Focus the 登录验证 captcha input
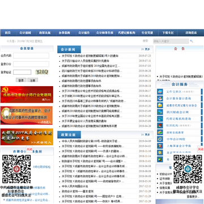Screen dimensions: 204x204 click(x=22, y=72)
